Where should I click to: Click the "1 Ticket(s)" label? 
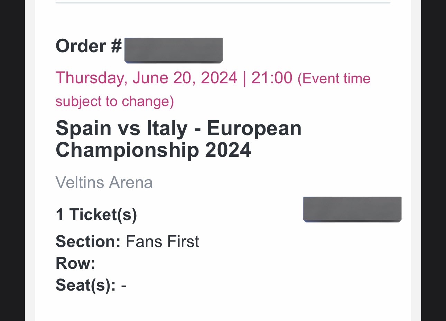pyautogui.click(x=96, y=215)
